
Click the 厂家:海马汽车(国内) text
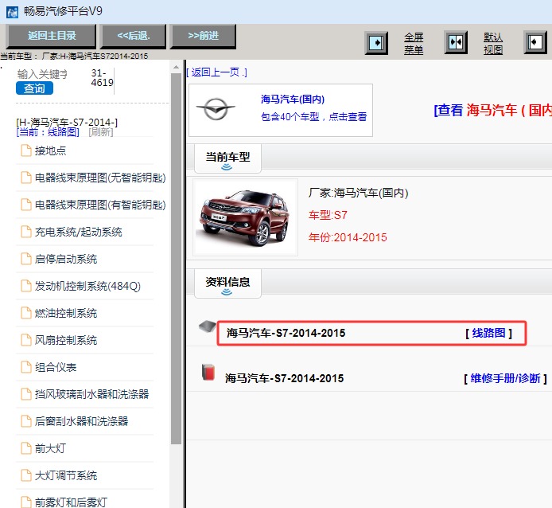(x=359, y=193)
